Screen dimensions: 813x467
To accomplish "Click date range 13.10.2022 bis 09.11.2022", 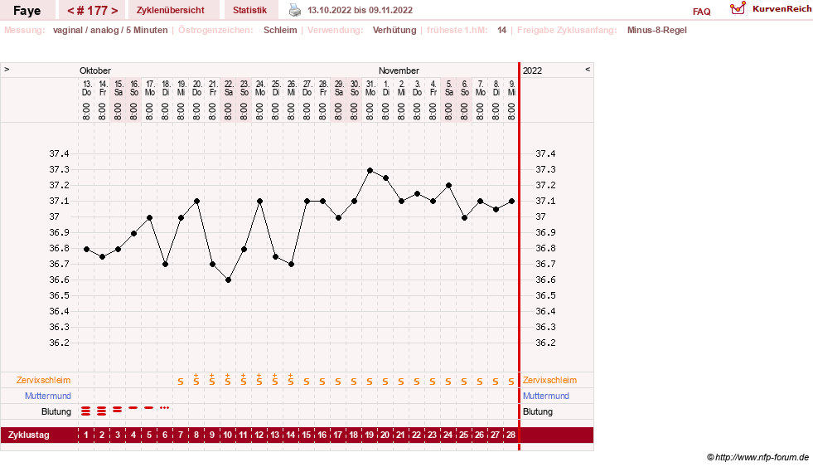I will (x=360, y=10).
